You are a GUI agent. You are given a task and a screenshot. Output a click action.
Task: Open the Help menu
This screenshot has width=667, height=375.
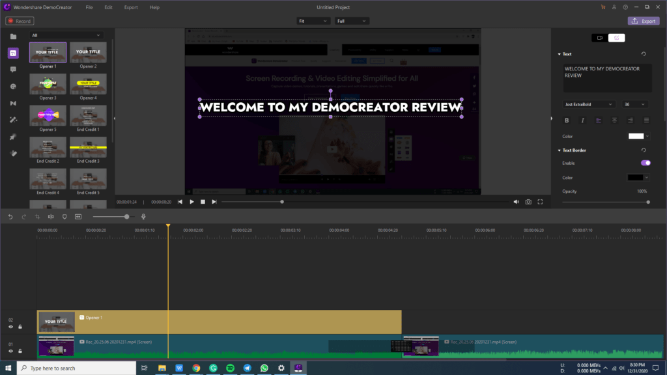coord(154,7)
